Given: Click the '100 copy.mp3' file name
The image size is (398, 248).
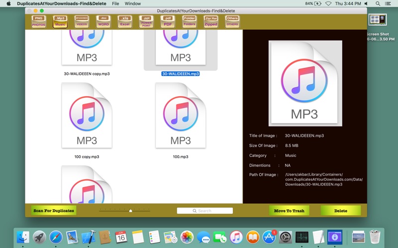Looking at the screenshot, I should (x=87, y=157).
